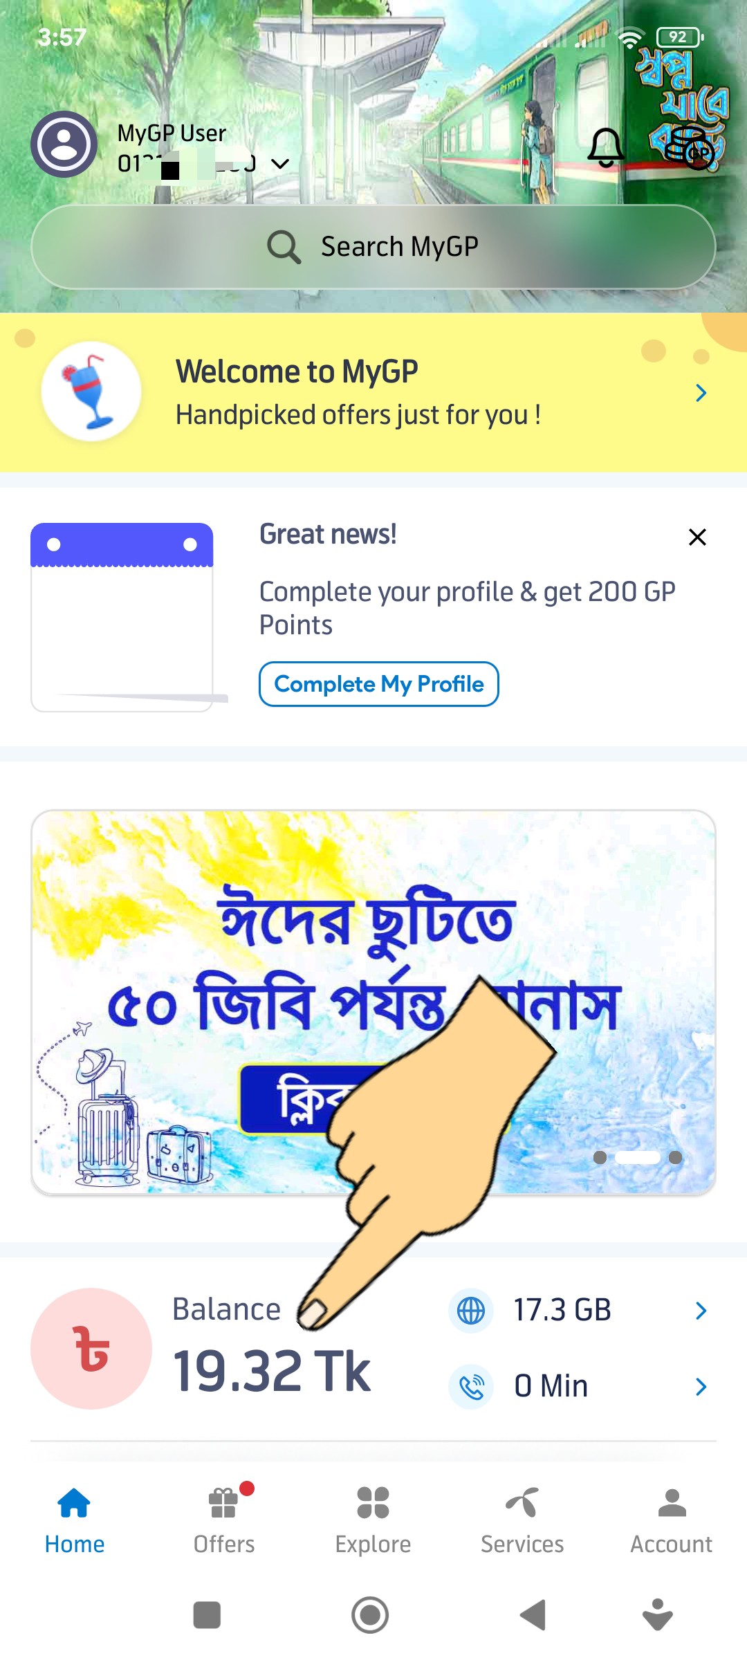Tap the internet globe icon
Image resolution: width=747 pixels, height=1660 pixels.
(471, 1310)
